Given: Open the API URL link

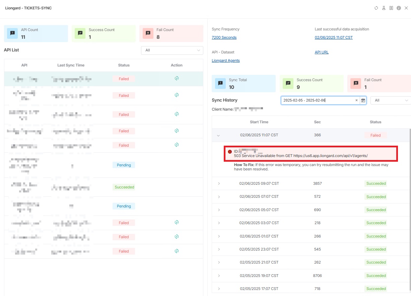Looking at the screenshot, I should tap(322, 52).
